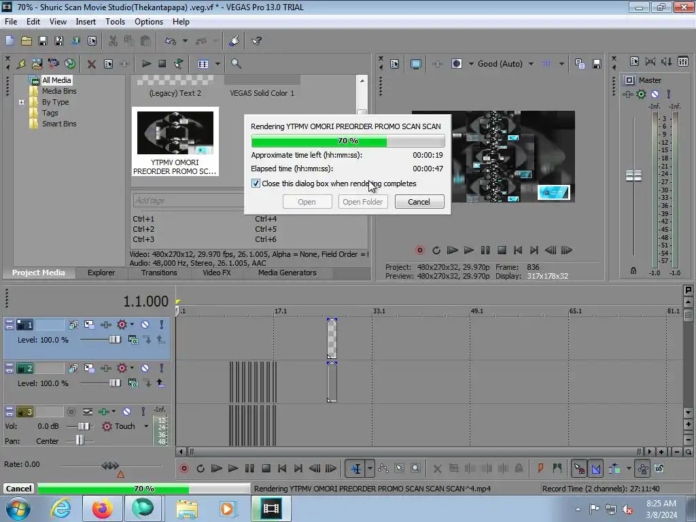Toggle Mute on video track 2
This screenshot has width=696, height=522.
click(x=145, y=368)
